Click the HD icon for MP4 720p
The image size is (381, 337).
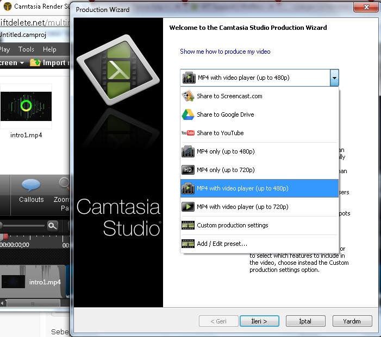(188, 170)
